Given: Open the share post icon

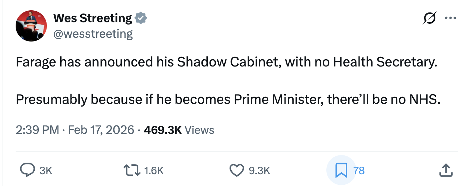Looking at the screenshot, I should (446, 170).
